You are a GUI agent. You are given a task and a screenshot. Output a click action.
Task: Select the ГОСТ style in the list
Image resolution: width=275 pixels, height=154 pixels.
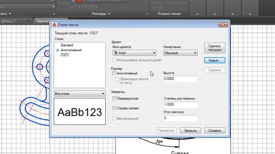coord(64,55)
